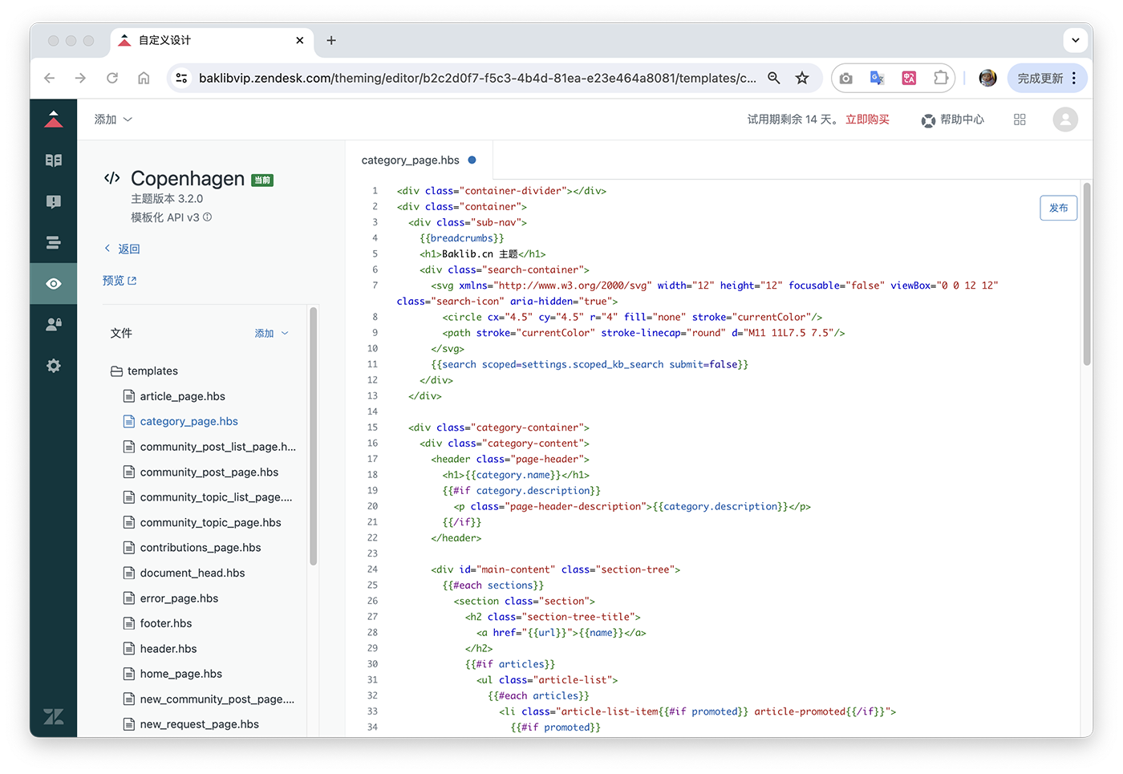Click the {{breadcrumbs}} code line
The width and height of the screenshot is (1123, 774).
pyautogui.click(x=462, y=238)
